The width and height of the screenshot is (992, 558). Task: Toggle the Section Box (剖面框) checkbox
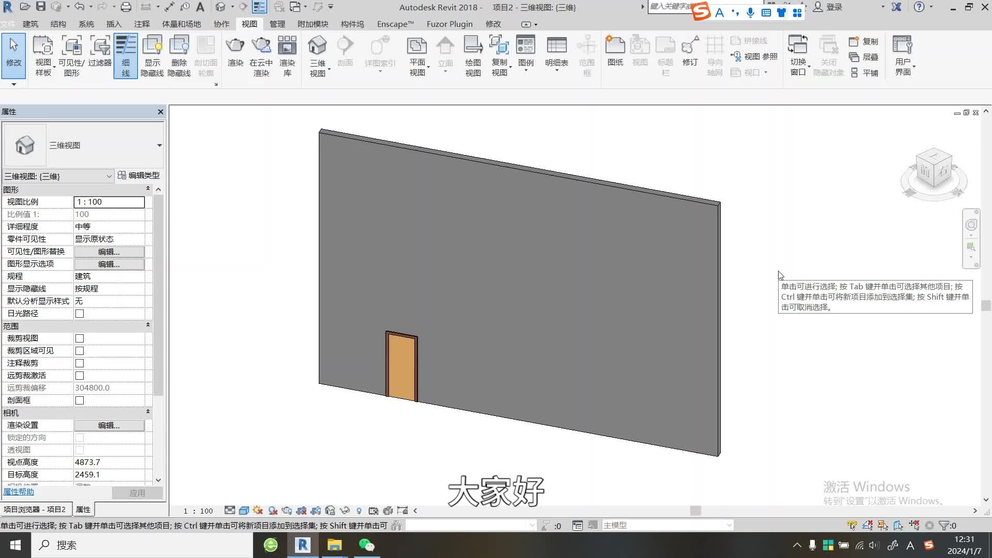pos(80,400)
